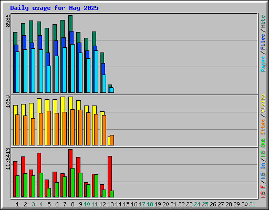The height and width of the screenshot is (210, 269).
Task: Select day 19 on the x-axis
Action: pos(158,204)
